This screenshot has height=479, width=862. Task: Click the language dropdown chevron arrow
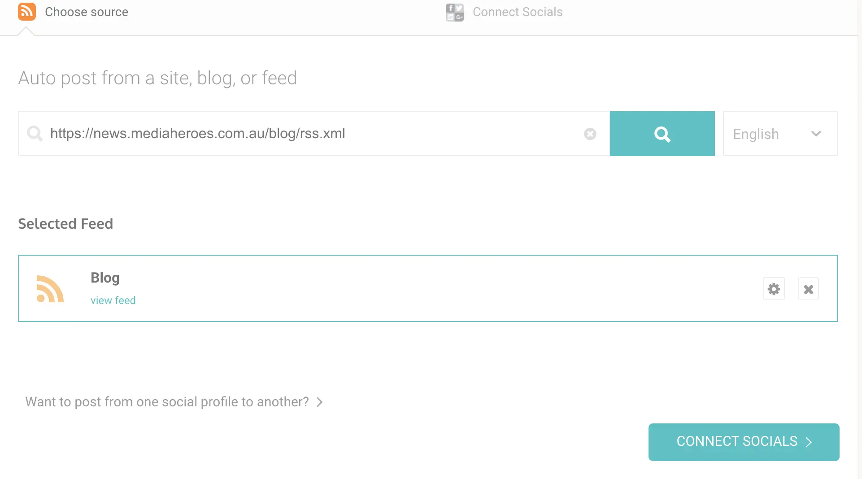(816, 134)
